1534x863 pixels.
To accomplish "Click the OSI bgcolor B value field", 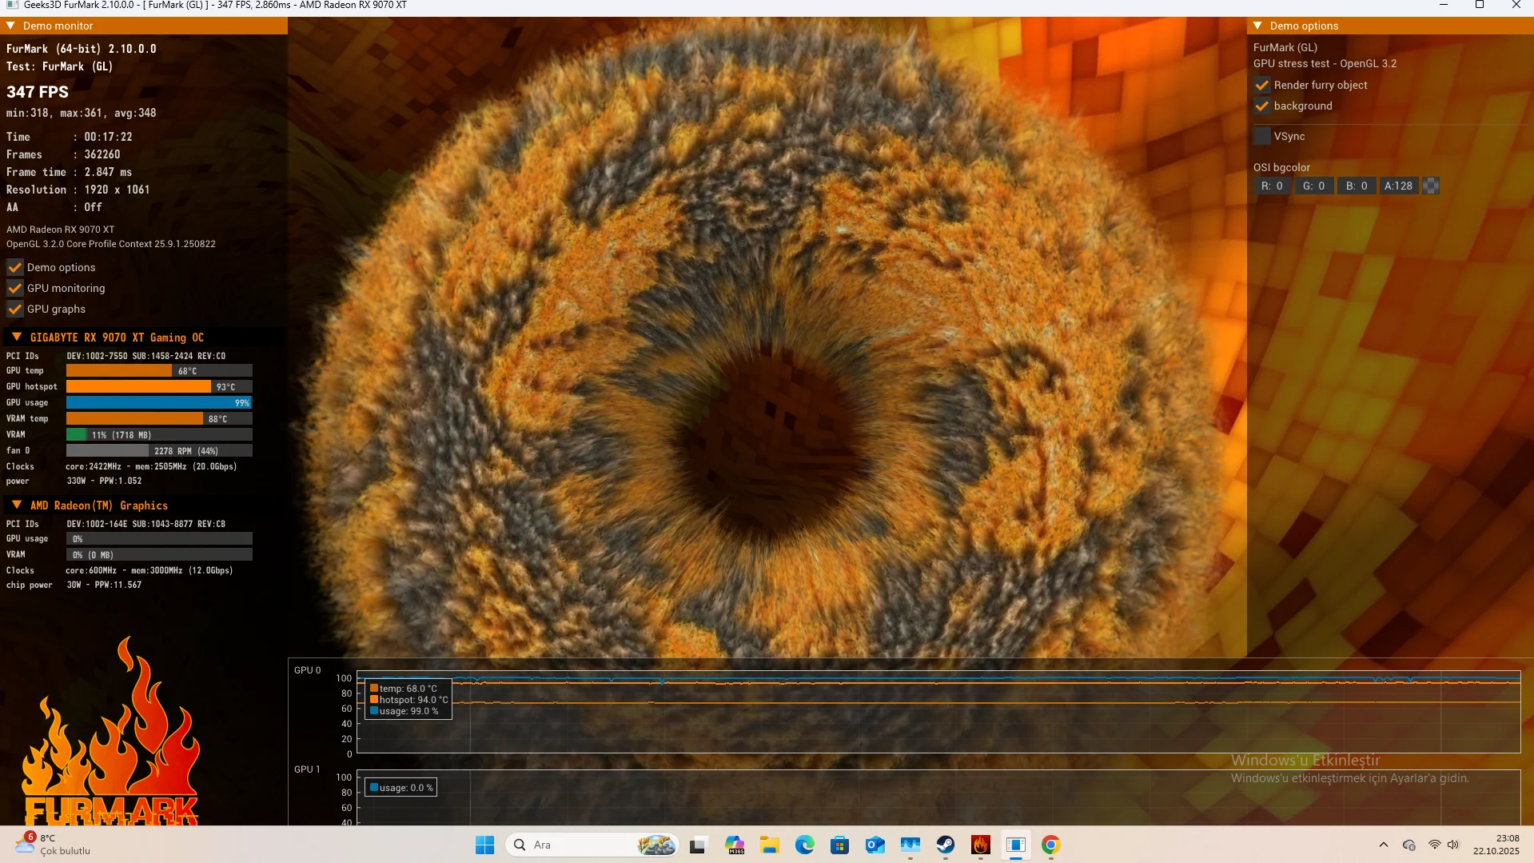I will [x=1357, y=186].
